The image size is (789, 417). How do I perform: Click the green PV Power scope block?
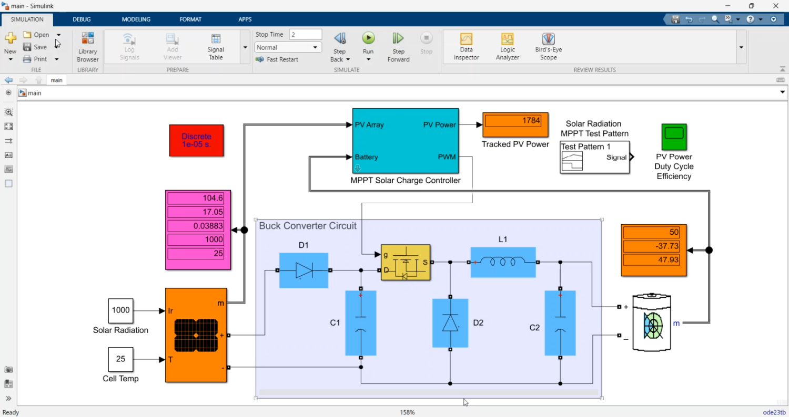click(674, 137)
